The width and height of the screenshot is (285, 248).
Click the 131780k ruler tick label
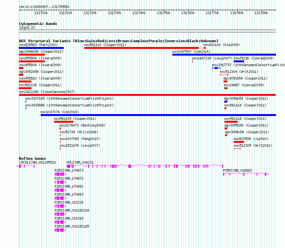pyautogui.click(x=237, y=13)
